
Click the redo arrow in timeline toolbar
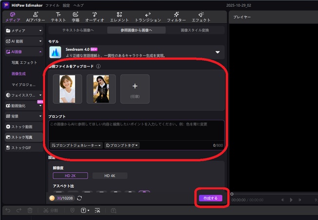[x=19, y=210]
